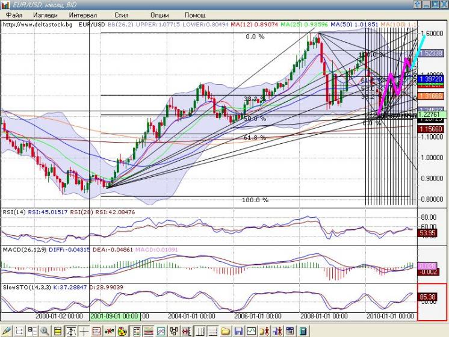Screen dimensions: 449x337
Task: Click the 2008-01-01 00:00 time axis label
Action: pos(324,316)
